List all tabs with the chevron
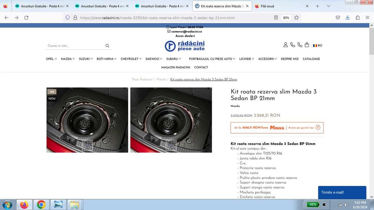The height and width of the screenshot is (210, 374). pyautogui.click(x=328, y=6)
